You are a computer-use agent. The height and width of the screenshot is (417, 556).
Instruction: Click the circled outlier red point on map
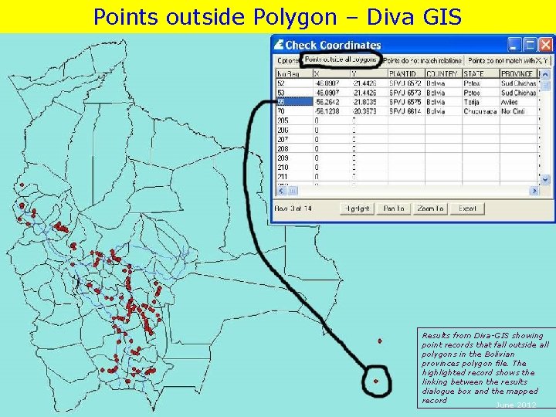(x=376, y=381)
